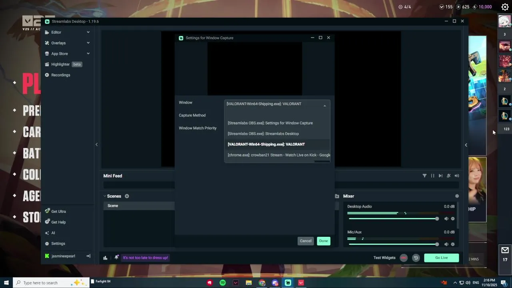The width and height of the screenshot is (512, 288).
Task: Select Streamlabs OBS Settings for Window Capture option
Action: (x=277, y=123)
